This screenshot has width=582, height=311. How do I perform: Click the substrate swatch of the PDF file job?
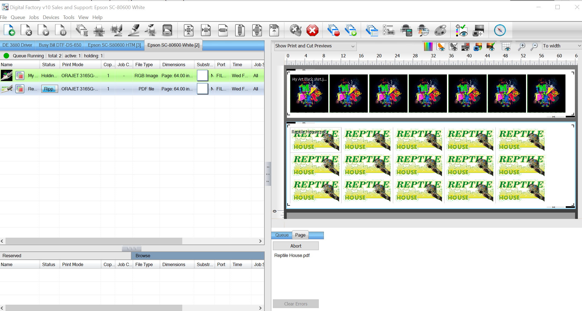pyautogui.click(x=202, y=89)
